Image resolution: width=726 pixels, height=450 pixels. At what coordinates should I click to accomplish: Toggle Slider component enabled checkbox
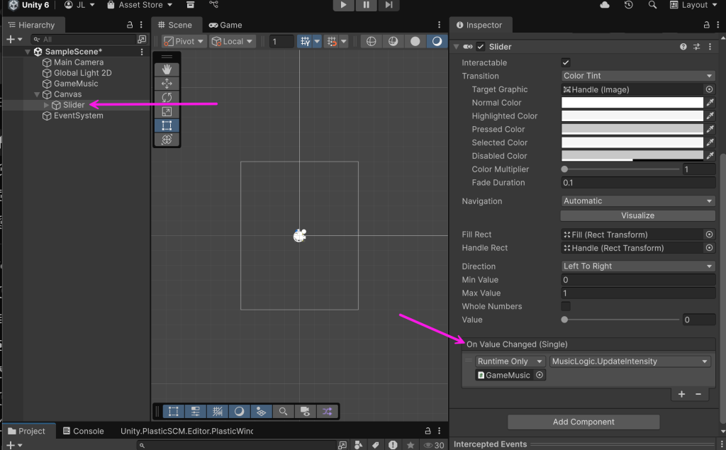(x=481, y=47)
